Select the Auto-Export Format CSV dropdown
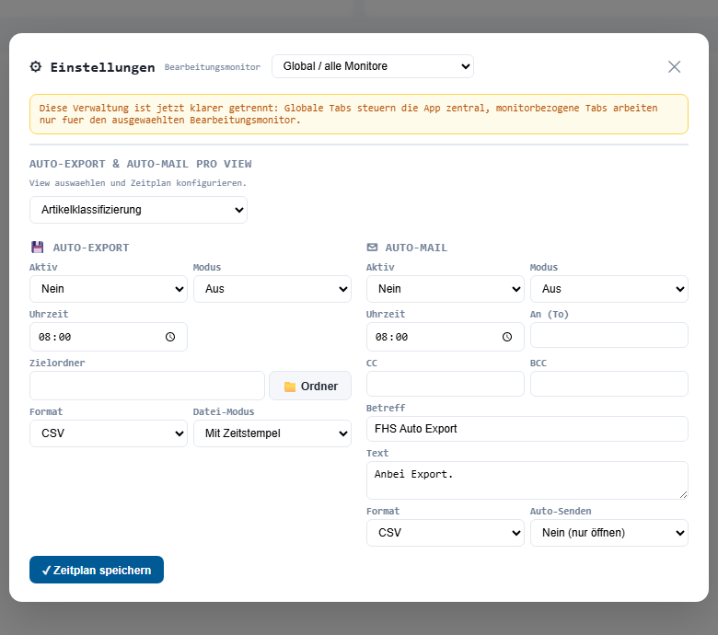The height and width of the screenshot is (635, 718). tap(109, 433)
